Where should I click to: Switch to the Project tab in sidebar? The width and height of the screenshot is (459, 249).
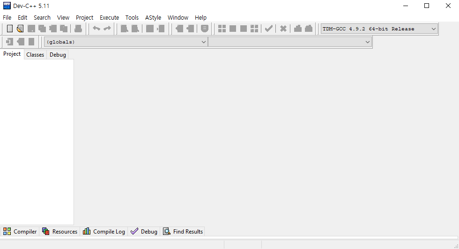click(x=12, y=54)
